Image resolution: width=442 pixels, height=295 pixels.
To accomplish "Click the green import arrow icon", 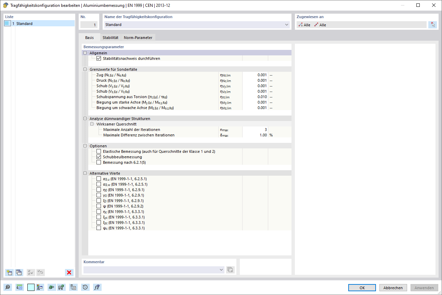I will pos(51,287).
